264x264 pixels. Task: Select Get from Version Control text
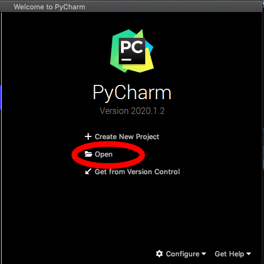pos(137,172)
